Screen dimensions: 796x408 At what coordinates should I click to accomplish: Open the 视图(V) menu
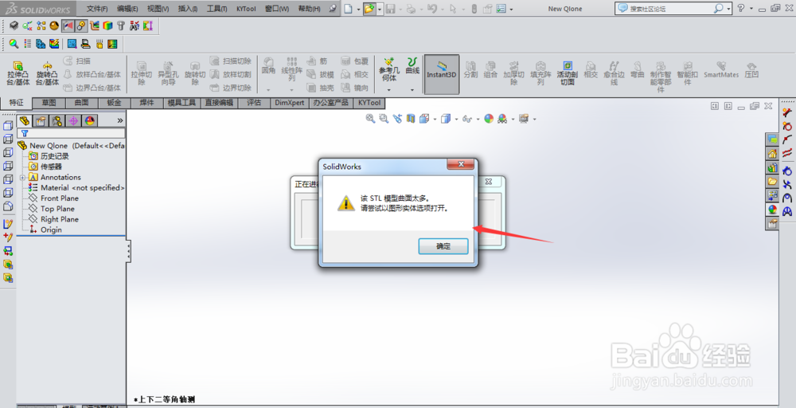click(x=158, y=9)
